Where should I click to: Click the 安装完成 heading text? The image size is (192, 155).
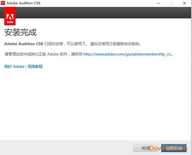(x=20, y=32)
